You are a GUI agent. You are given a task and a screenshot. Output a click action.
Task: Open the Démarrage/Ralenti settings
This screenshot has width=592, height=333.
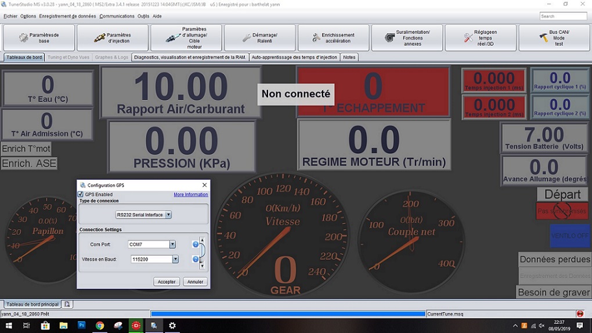(x=259, y=38)
